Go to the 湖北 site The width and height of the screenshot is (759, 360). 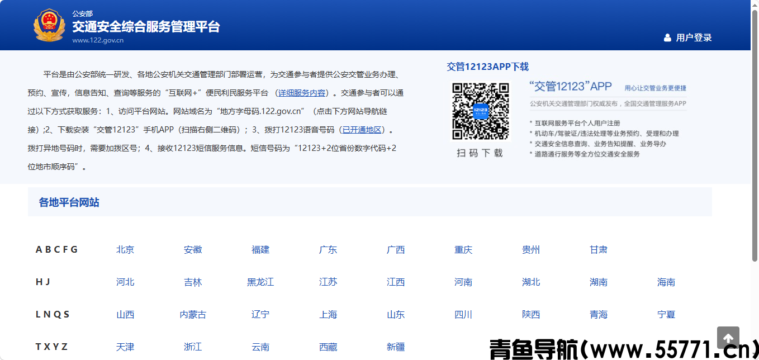[531, 282]
